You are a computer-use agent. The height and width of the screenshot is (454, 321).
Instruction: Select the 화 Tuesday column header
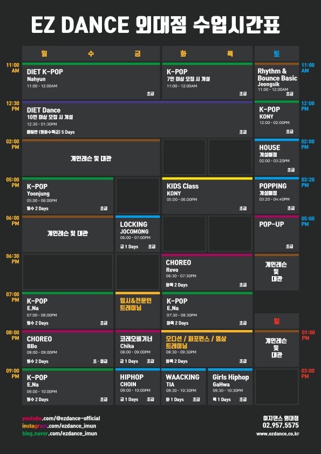tap(183, 53)
